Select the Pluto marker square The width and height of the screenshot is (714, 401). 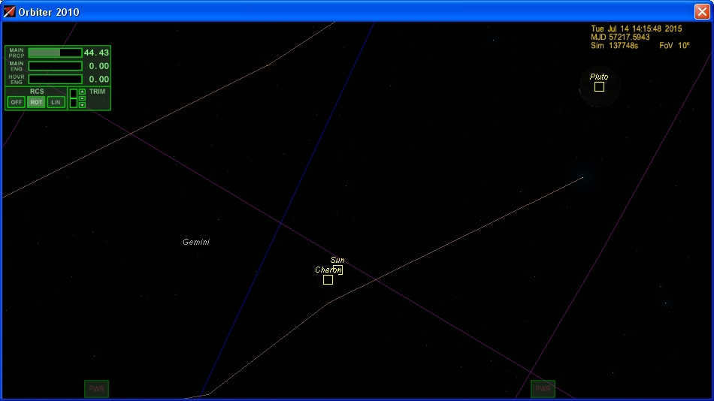[599, 87]
